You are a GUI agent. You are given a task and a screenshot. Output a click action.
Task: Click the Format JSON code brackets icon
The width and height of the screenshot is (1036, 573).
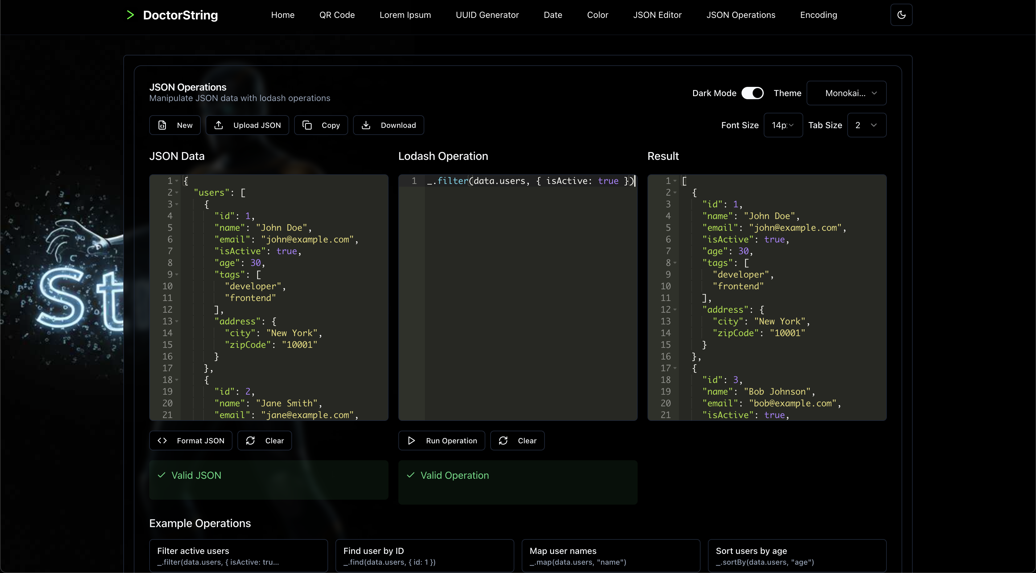162,441
